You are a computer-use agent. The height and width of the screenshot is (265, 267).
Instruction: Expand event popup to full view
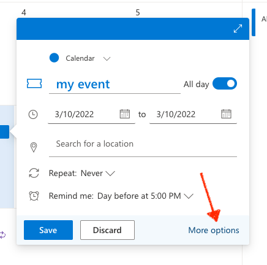(238, 29)
